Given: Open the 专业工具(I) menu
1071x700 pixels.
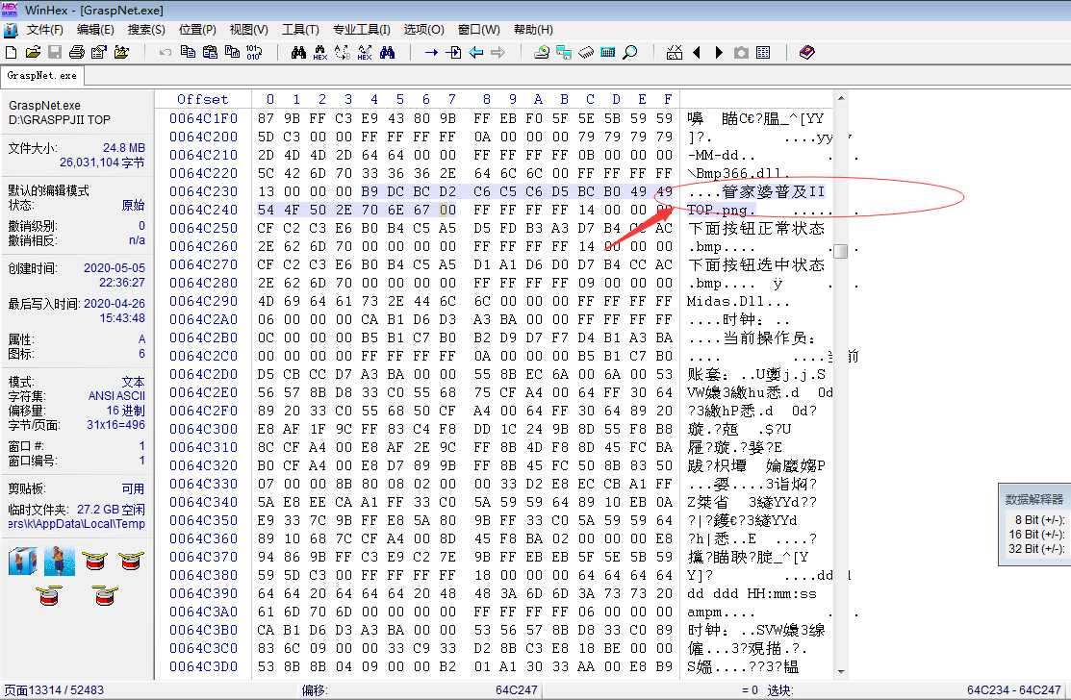Looking at the screenshot, I should (x=361, y=30).
